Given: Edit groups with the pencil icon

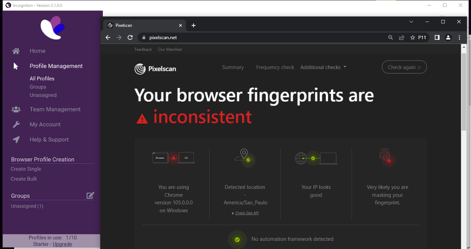Looking at the screenshot, I should coord(90,195).
